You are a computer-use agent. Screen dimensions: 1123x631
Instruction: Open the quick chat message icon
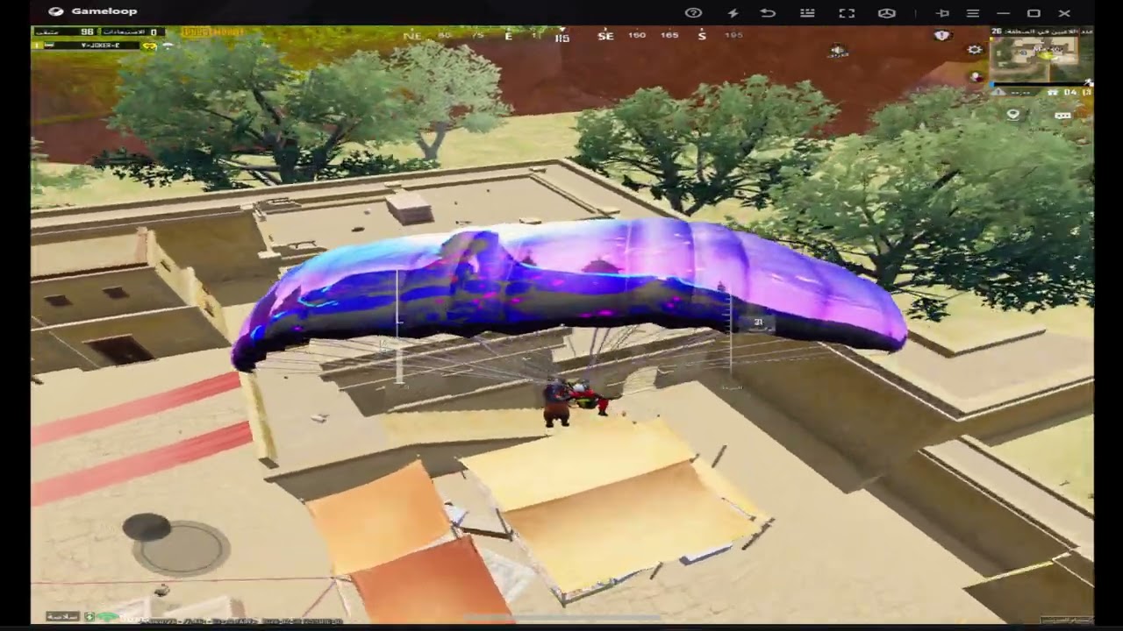tap(1062, 115)
